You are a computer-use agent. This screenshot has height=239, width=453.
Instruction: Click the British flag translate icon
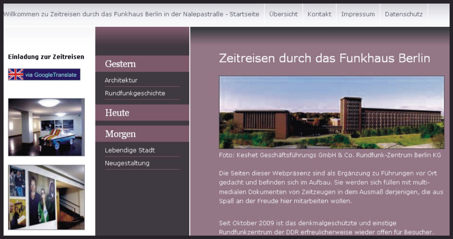pos(16,74)
